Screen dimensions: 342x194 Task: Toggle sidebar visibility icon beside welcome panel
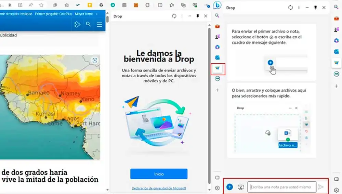click(x=217, y=178)
